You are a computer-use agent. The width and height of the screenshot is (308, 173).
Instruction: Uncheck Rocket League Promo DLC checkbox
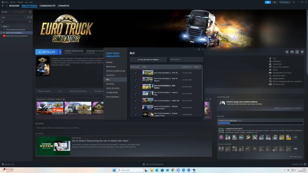tap(136, 114)
